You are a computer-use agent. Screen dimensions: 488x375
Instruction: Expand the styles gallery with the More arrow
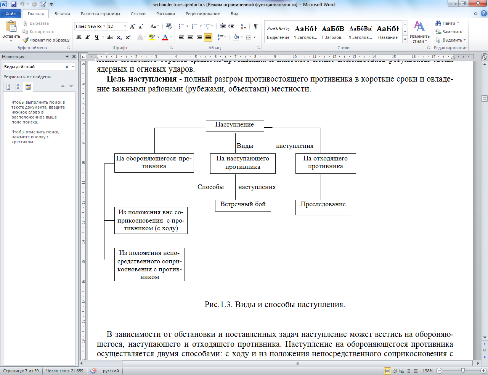[405, 40]
